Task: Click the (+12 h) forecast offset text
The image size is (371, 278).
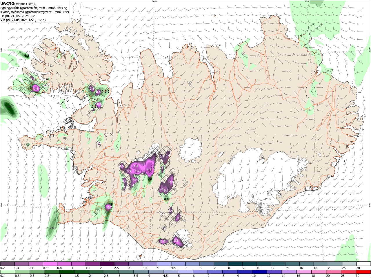Action: pos(40,20)
